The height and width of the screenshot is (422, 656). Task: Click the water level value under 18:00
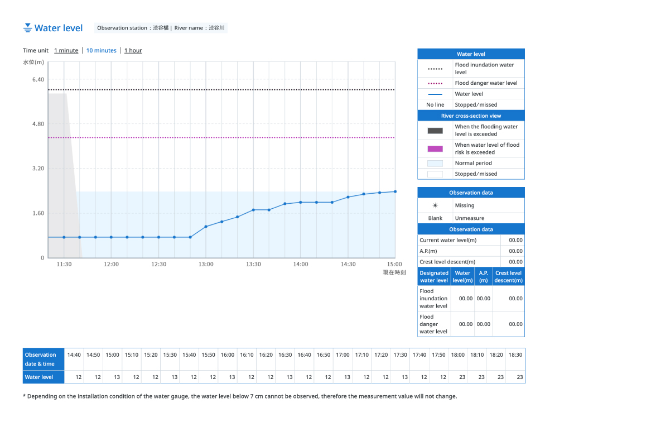click(x=462, y=377)
